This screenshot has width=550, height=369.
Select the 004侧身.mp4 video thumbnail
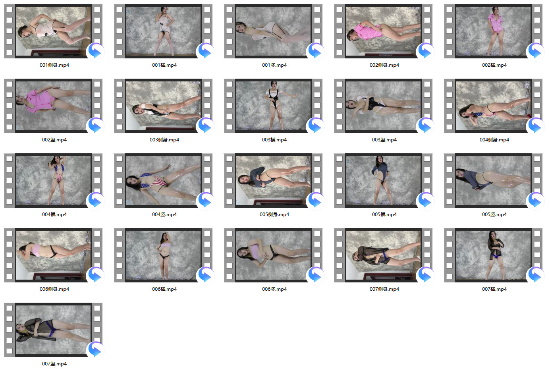pyautogui.click(x=494, y=106)
